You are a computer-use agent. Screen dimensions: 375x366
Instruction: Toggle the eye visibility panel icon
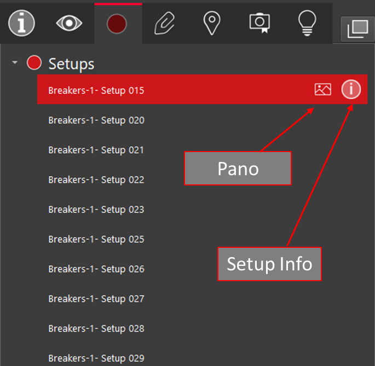pyautogui.click(x=70, y=23)
